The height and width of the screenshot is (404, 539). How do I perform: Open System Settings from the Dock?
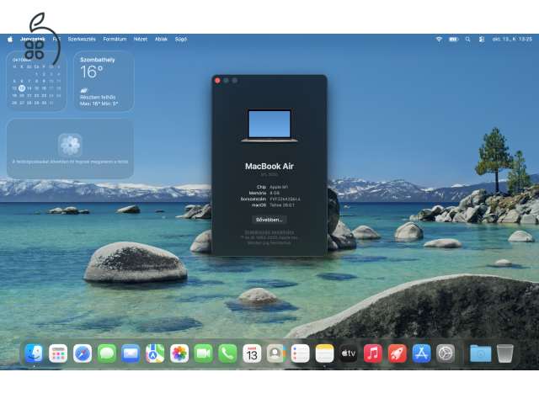446,353
